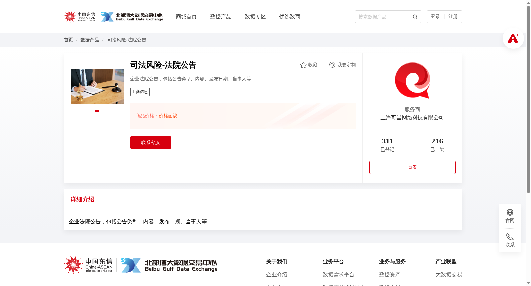Click footer China-ASEAN Information Harbor logo
This screenshot has width=531, height=286.
point(88,265)
